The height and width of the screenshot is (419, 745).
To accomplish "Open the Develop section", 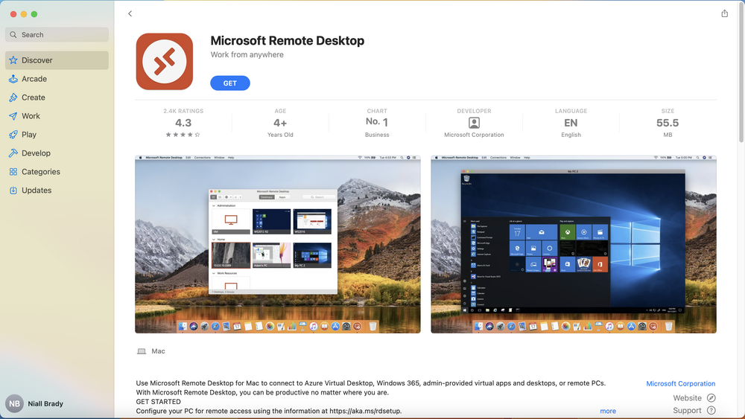I will point(57,153).
